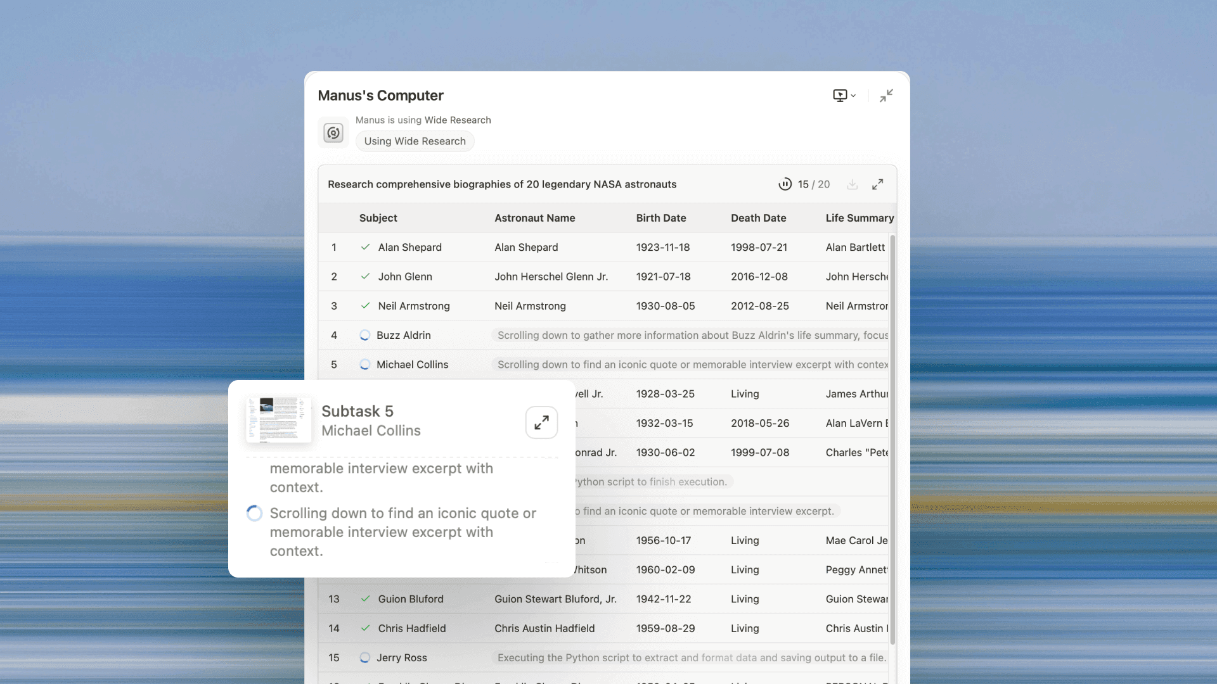This screenshot has height=684, width=1217.
Task: Toggle the completed check for Neil Armstrong
Action: tap(365, 306)
